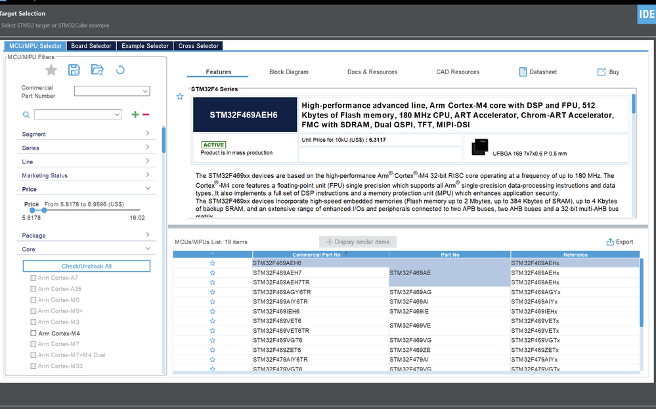The image size is (656, 409).
Task: Toggle Arm Cortex-A35 core checkbox
Action: point(33,289)
